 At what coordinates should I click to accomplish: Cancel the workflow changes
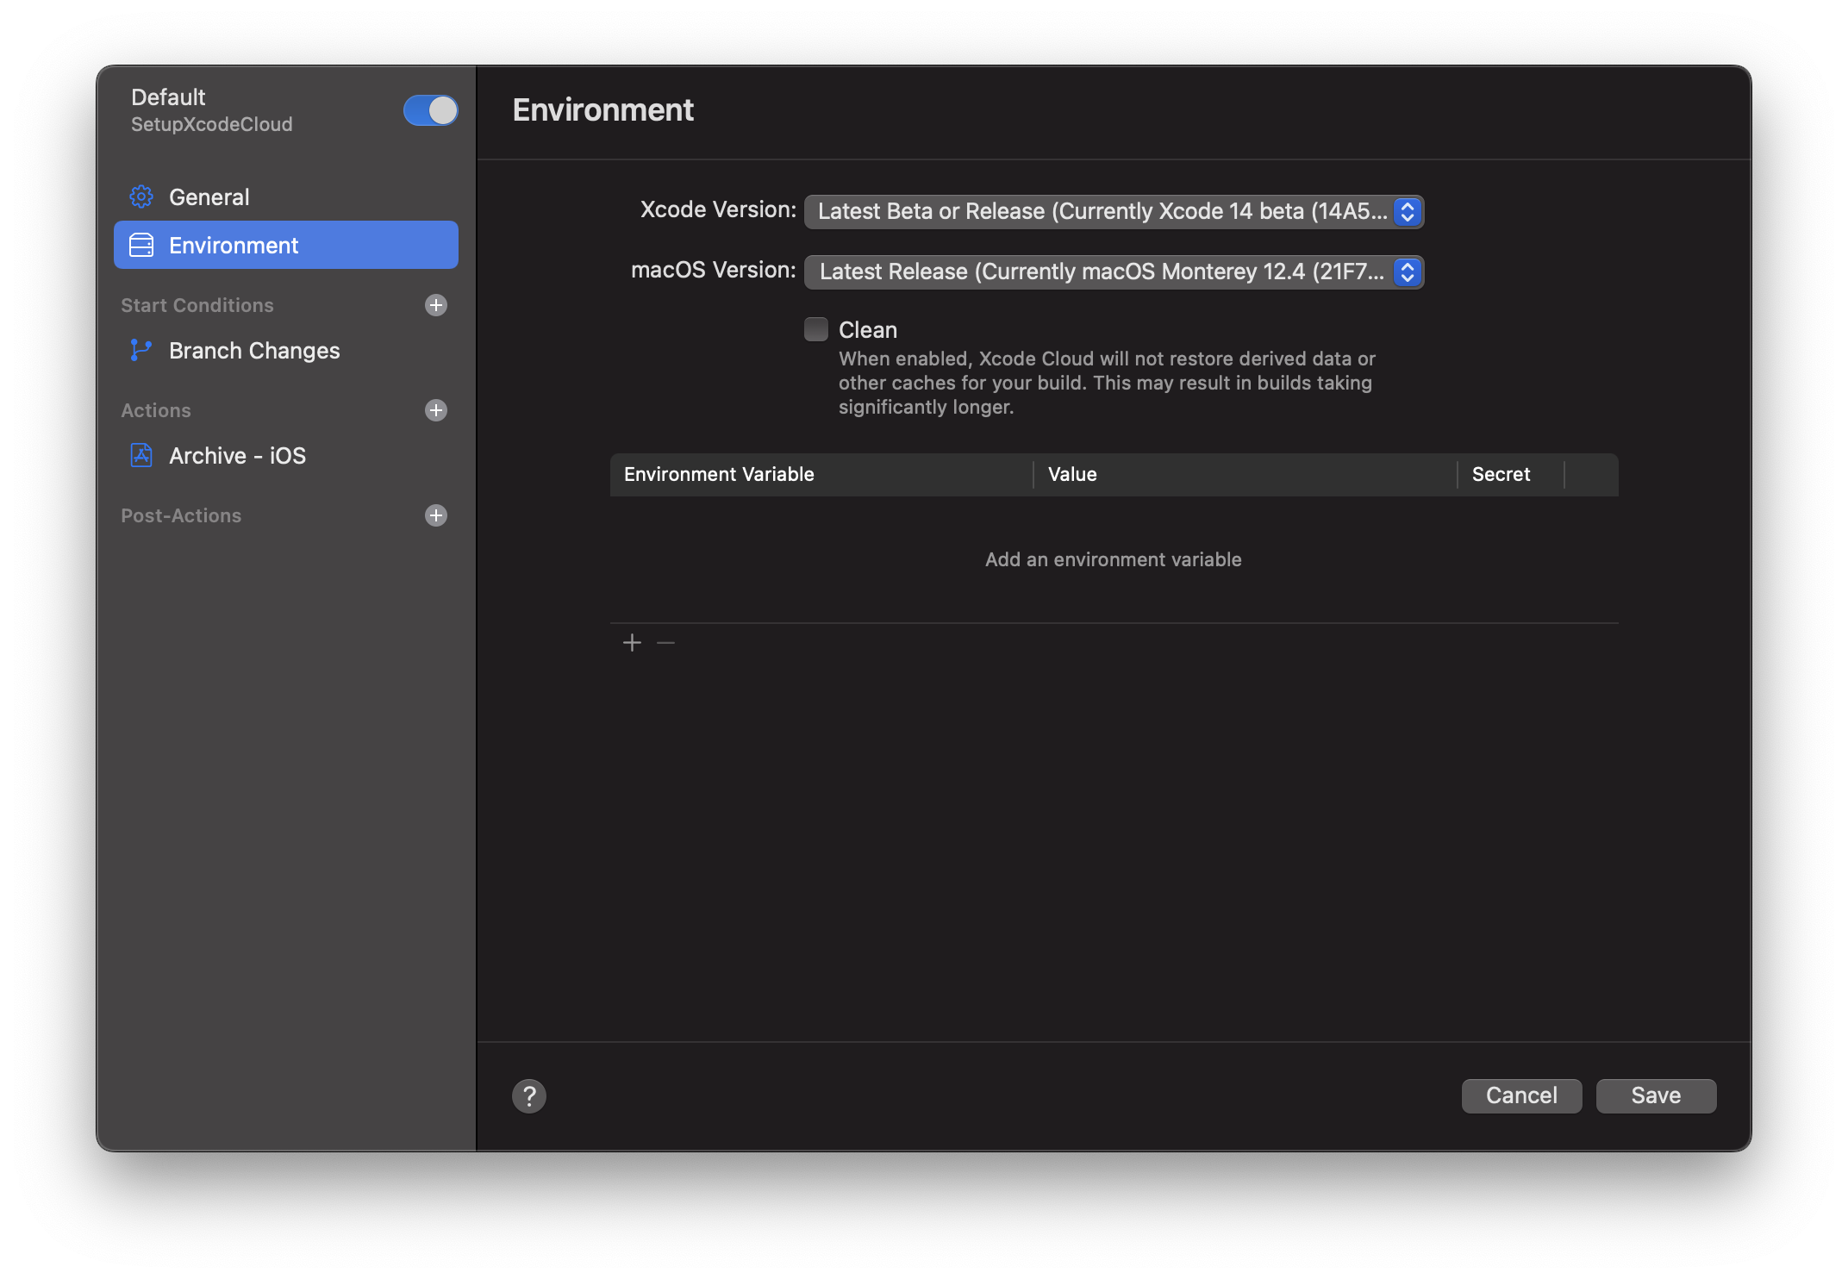pyautogui.click(x=1521, y=1095)
